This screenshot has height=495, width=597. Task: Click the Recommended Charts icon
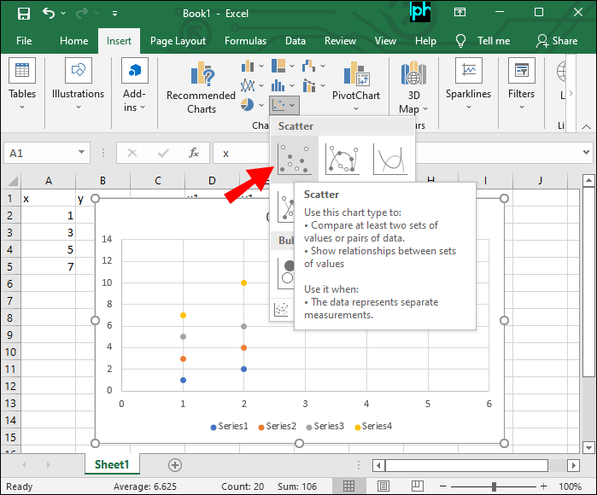point(202,75)
